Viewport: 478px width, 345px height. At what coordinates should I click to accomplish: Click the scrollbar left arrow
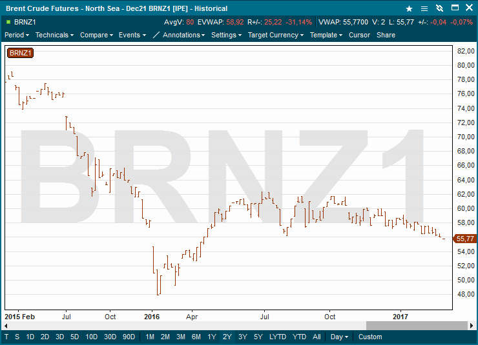[6, 326]
